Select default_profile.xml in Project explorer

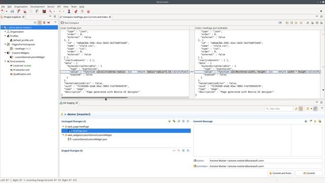coord(23,40)
